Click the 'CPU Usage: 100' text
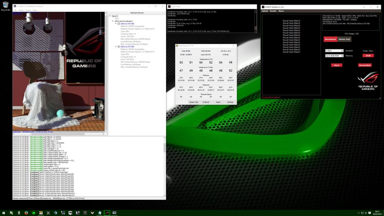Image resolution: width=384 pixels, height=216 pixels. coord(351,34)
